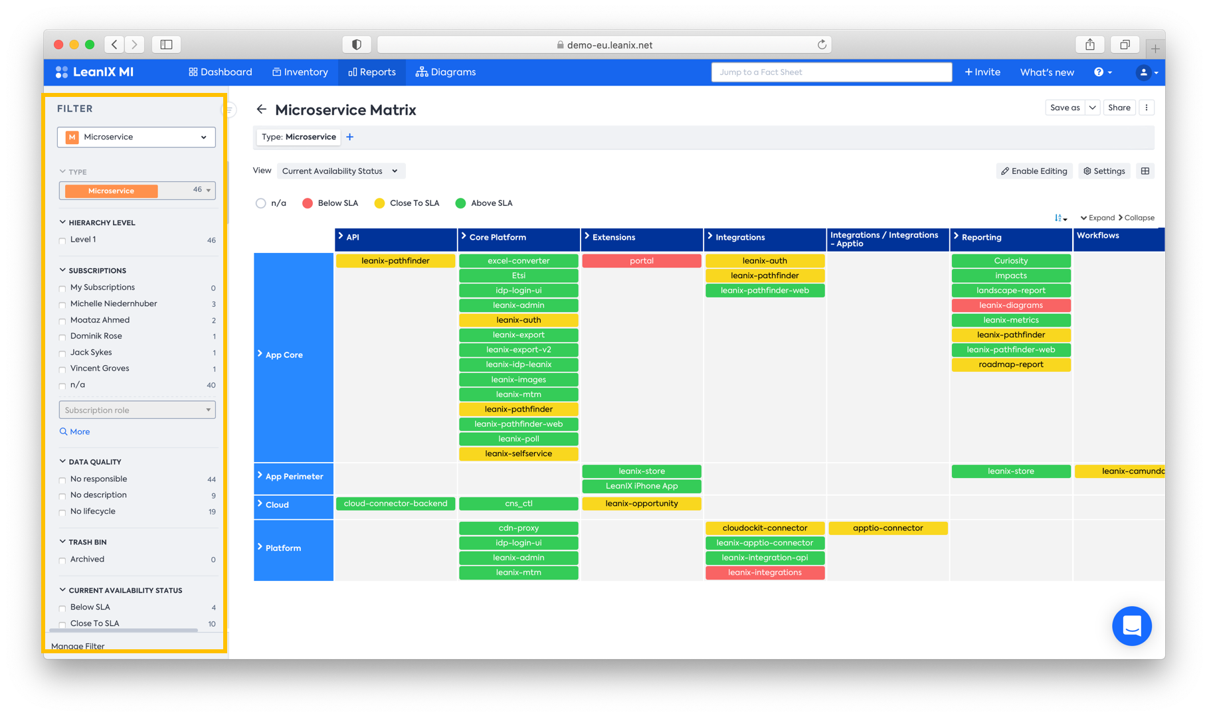Open the Type Microservice 46 dropdown
Image resolution: width=1209 pixels, height=717 pixels.
137,191
